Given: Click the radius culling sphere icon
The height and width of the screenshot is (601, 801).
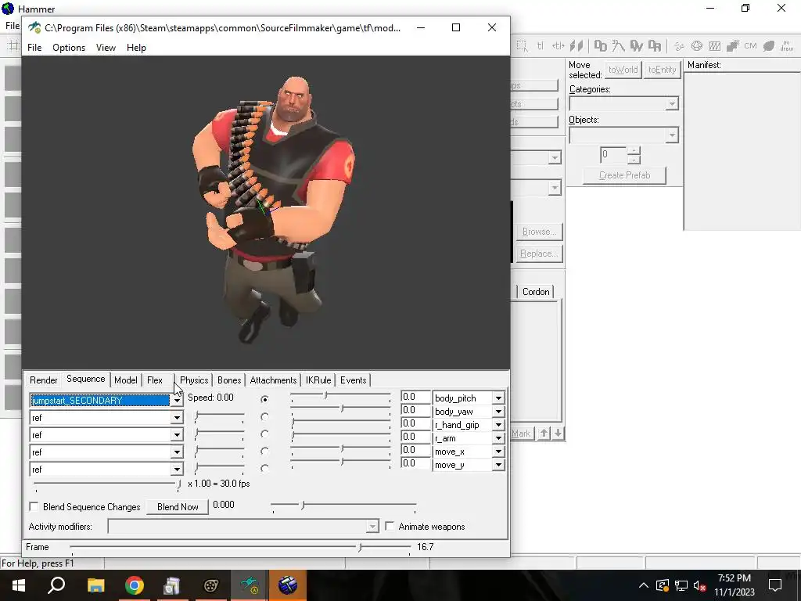Looking at the screenshot, I should pyautogui.click(x=697, y=46).
